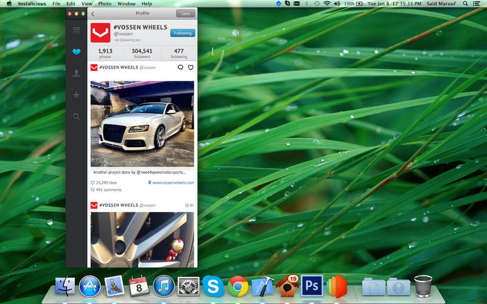Open the Window menu
The image size is (487, 304).
pos(127,4)
